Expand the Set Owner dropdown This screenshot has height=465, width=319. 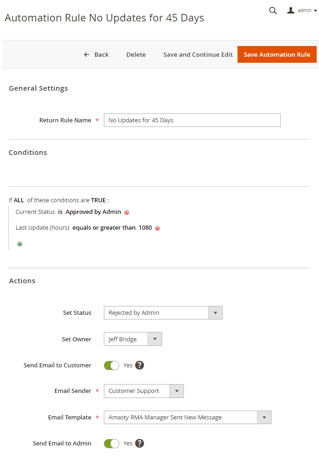click(133, 339)
